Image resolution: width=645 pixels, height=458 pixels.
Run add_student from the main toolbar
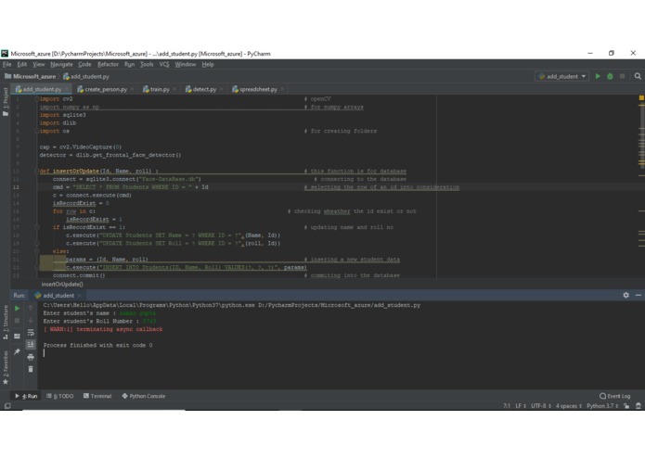pyautogui.click(x=598, y=76)
